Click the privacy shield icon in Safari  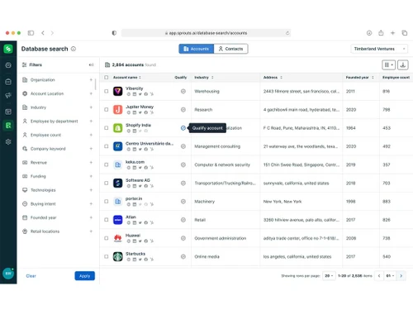(114, 33)
